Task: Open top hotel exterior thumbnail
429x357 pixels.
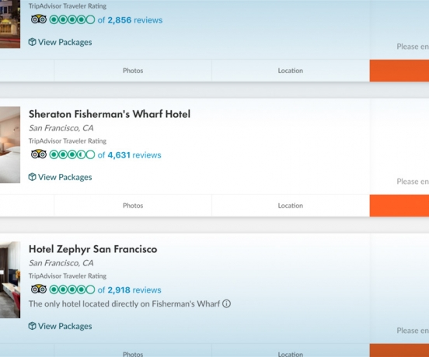Action: click(x=10, y=24)
